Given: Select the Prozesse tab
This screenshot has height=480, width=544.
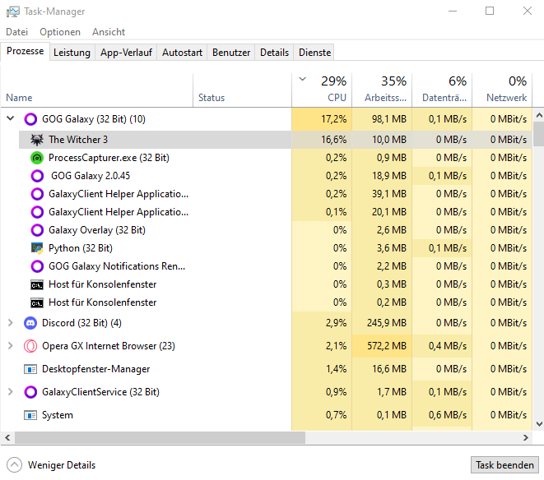Looking at the screenshot, I should (25, 51).
